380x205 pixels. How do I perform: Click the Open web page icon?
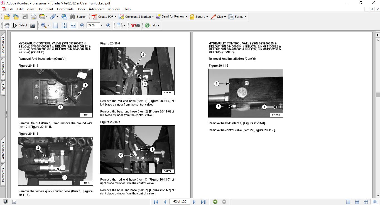pos(16,17)
